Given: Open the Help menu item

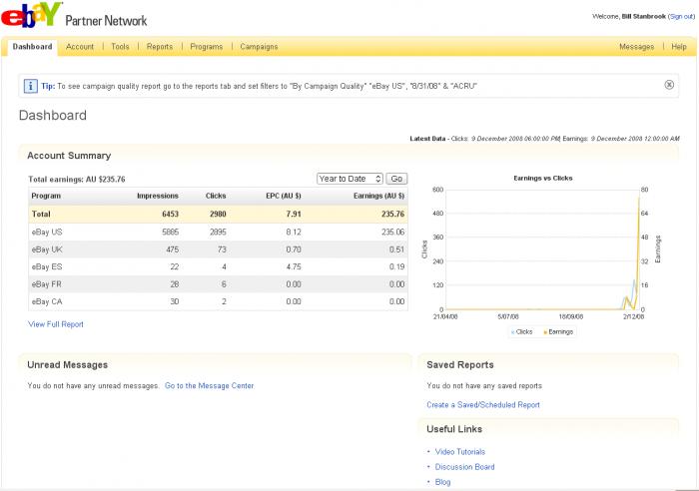Looking at the screenshot, I should click(678, 47).
